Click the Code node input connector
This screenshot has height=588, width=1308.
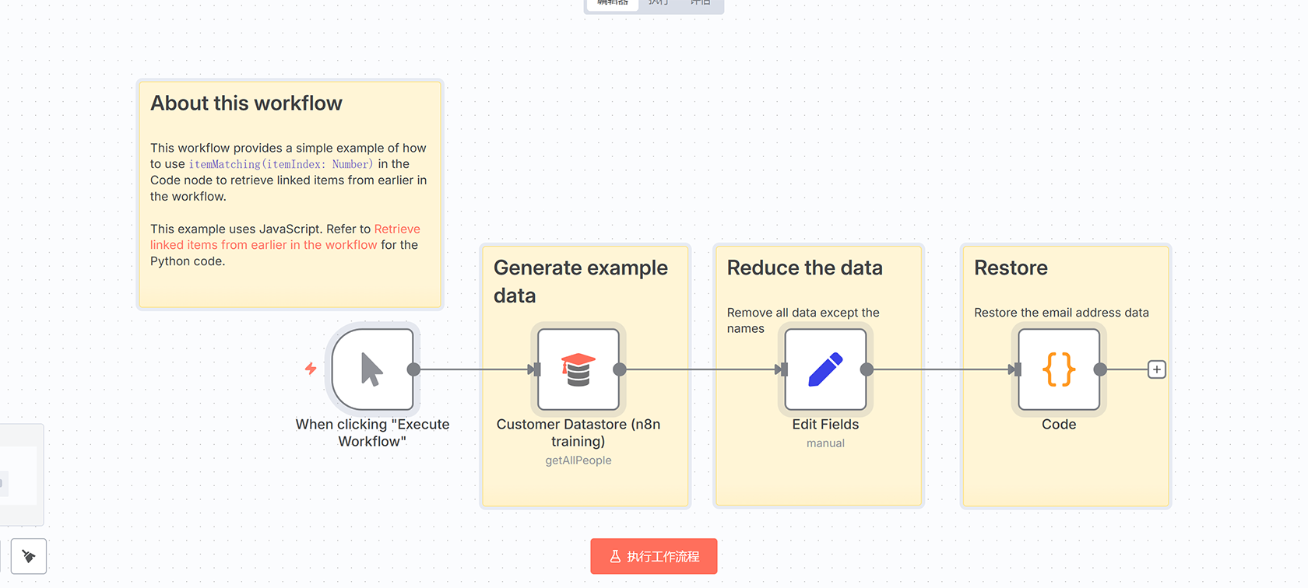[1016, 369]
